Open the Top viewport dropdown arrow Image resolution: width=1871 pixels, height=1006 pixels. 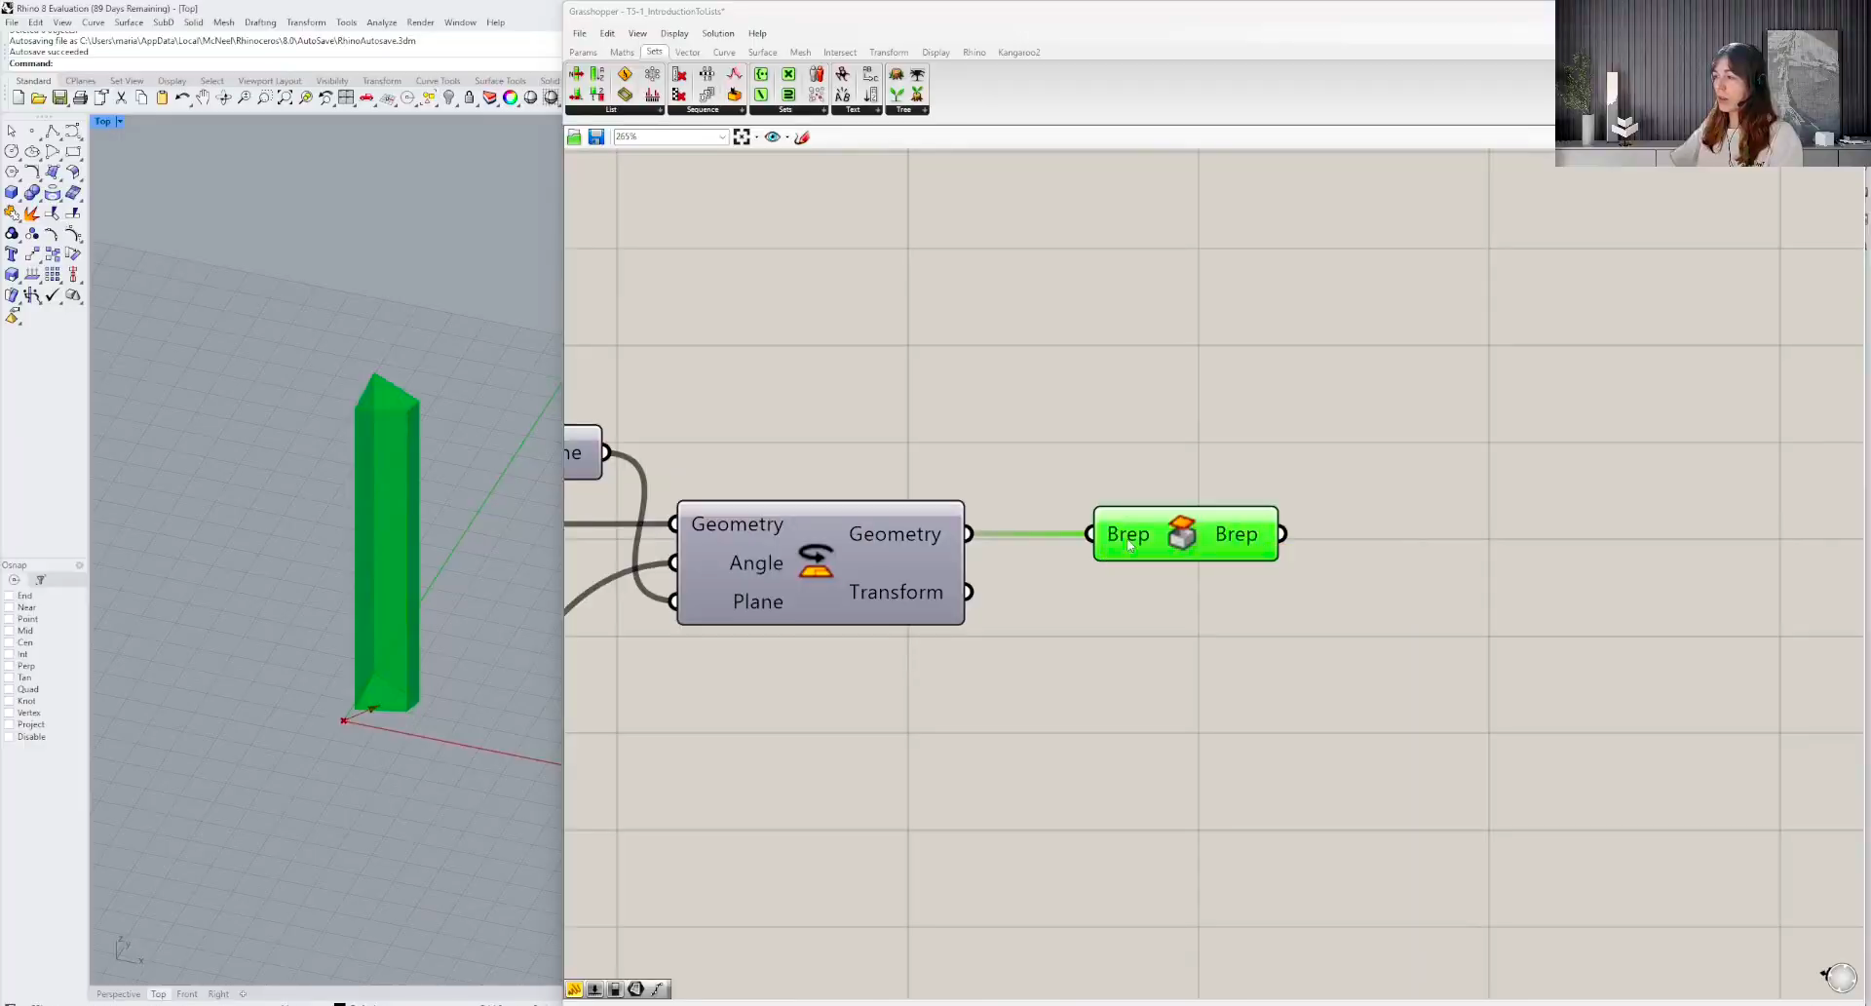[119, 122]
